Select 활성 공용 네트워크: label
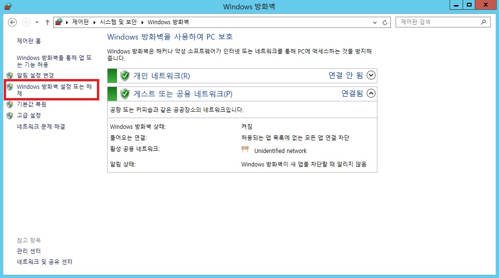The height and width of the screenshot is (278, 499). [135, 149]
